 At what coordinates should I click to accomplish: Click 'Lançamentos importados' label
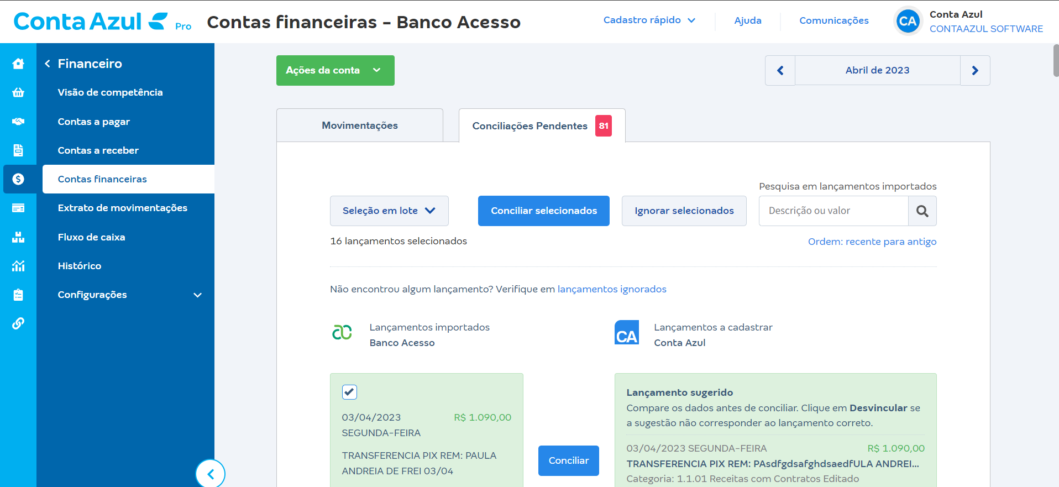429,327
